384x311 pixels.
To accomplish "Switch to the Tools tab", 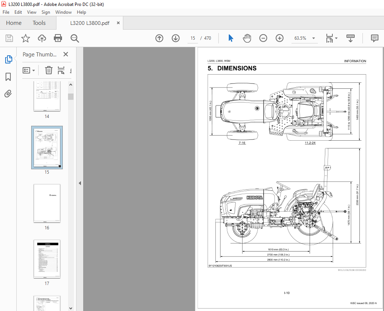I will (39, 23).
